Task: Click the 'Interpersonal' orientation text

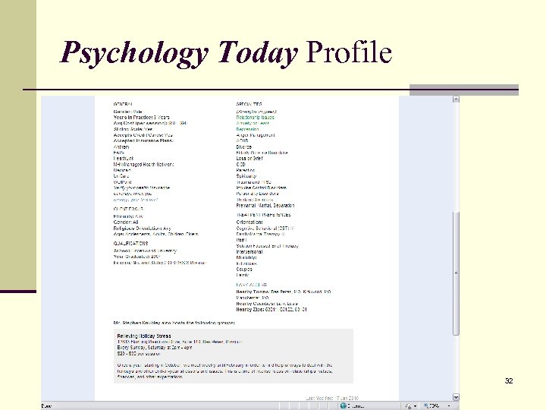Action: coord(249,252)
